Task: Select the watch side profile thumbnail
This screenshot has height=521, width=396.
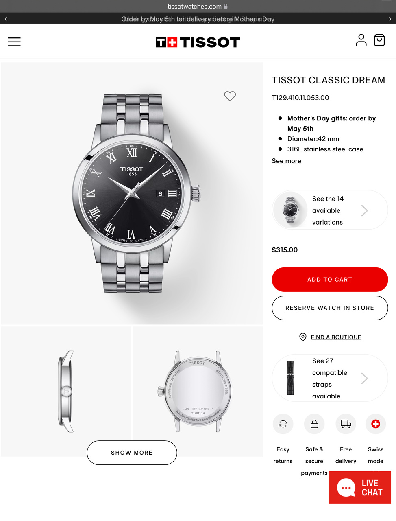Action: 66,391
